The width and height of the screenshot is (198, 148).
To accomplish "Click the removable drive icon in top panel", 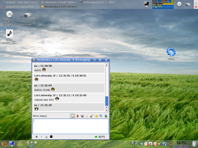I will pyautogui.click(x=188, y=5).
